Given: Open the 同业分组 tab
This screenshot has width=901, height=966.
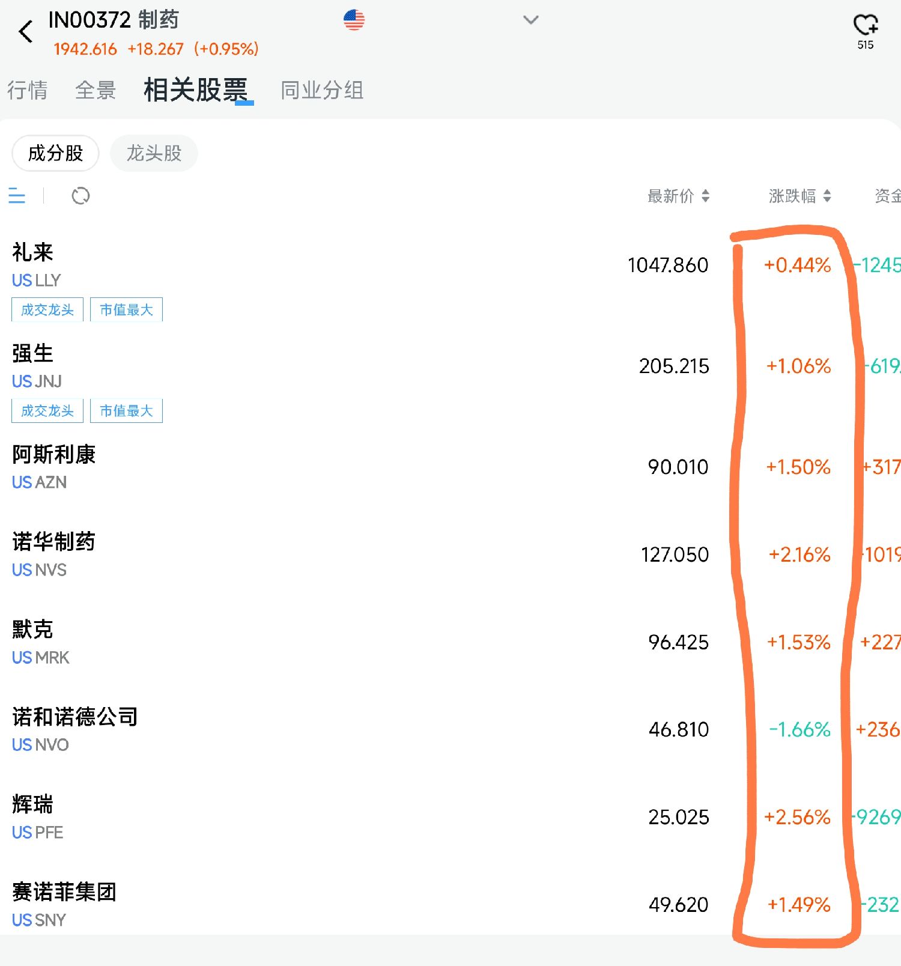Looking at the screenshot, I should (x=322, y=90).
